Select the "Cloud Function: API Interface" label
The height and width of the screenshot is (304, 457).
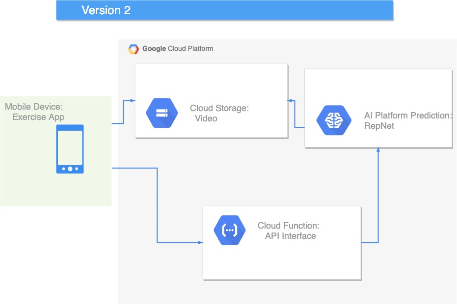tap(289, 231)
